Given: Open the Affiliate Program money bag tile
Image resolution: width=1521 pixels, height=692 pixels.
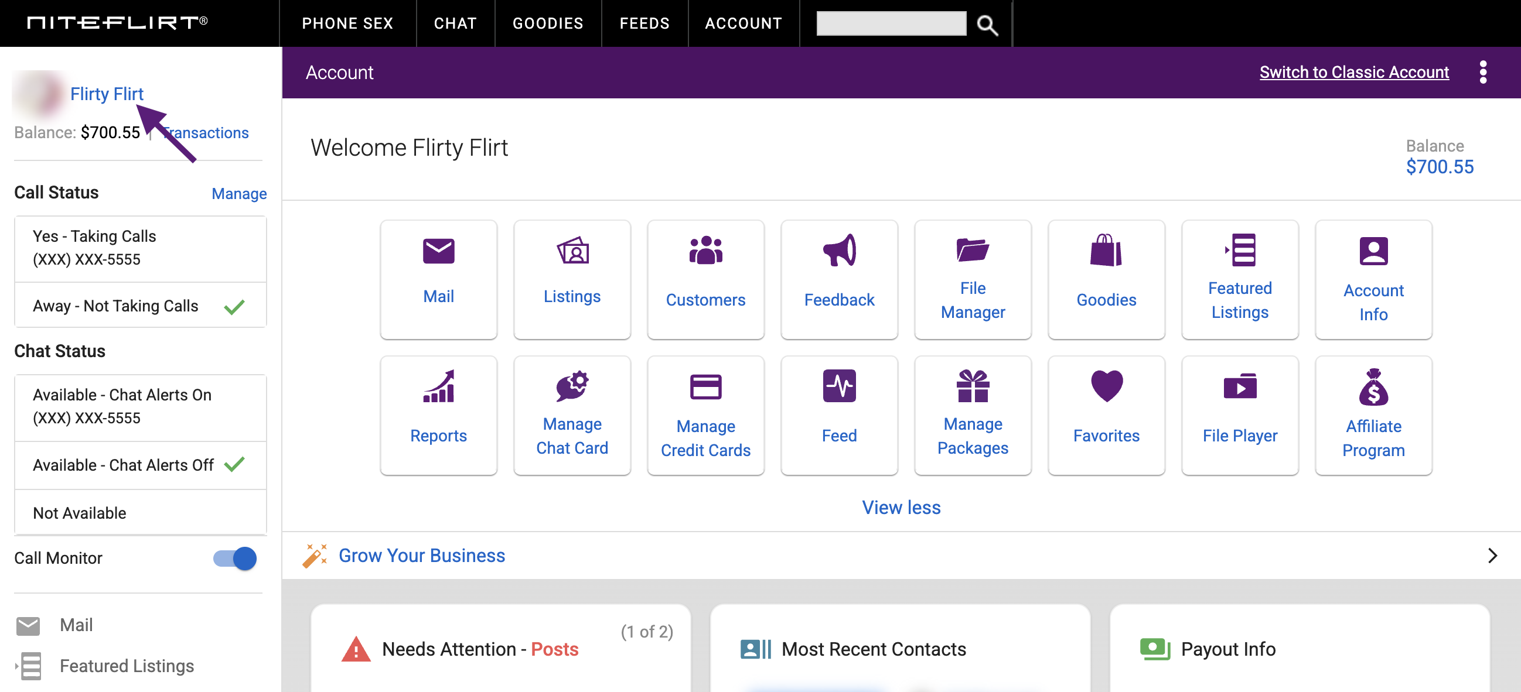Looking at the screenshot, I should [x=1373, y=415].
